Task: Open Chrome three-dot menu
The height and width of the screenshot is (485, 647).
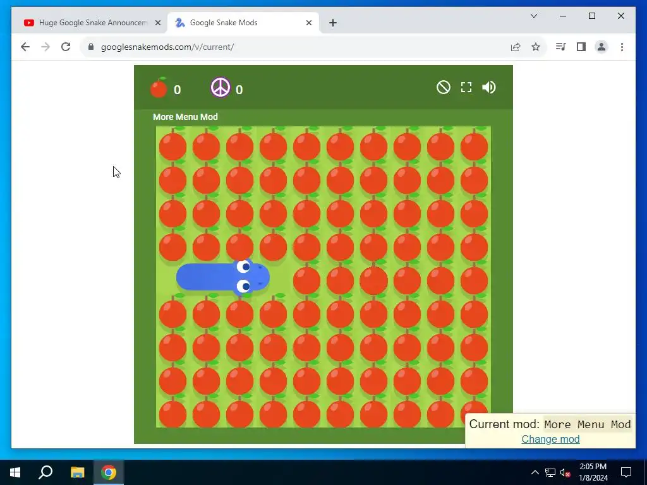Action: coord(622,47)
